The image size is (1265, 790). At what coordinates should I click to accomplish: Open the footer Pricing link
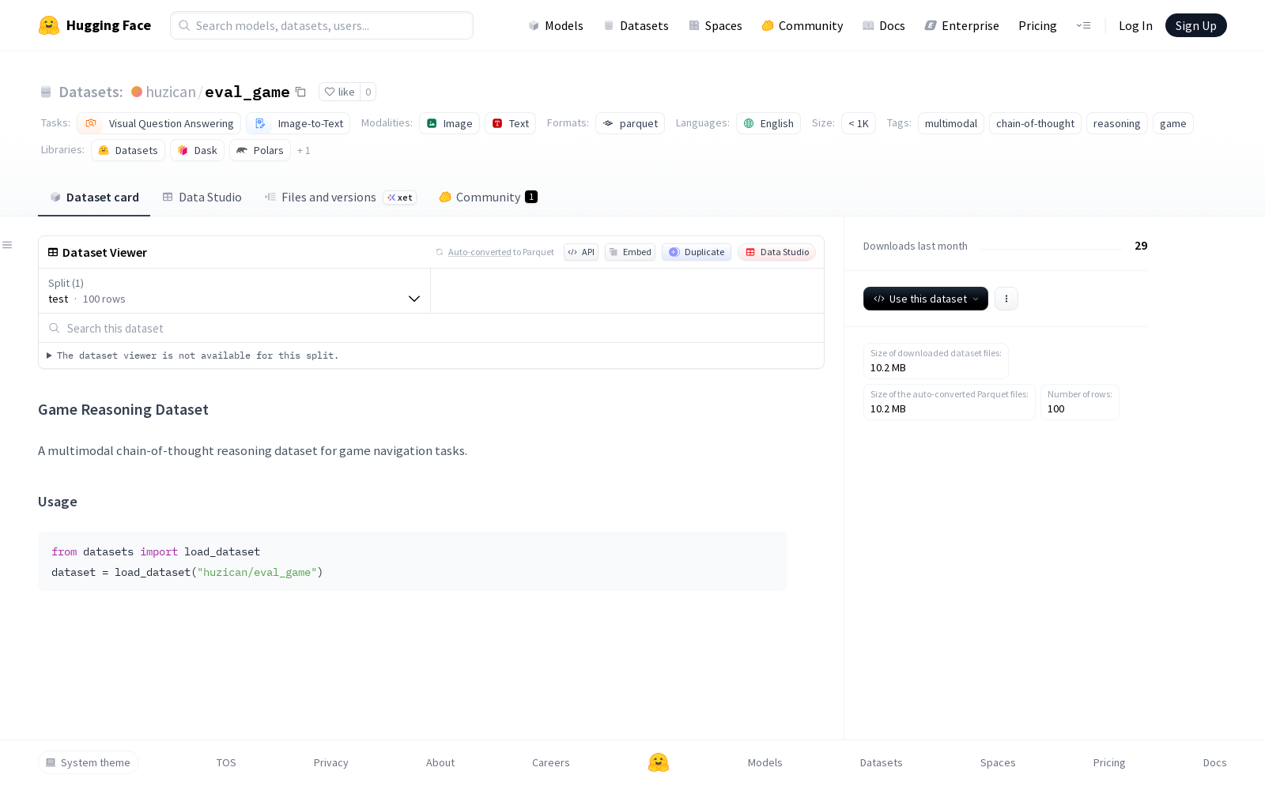click(x=1109, y=762)
